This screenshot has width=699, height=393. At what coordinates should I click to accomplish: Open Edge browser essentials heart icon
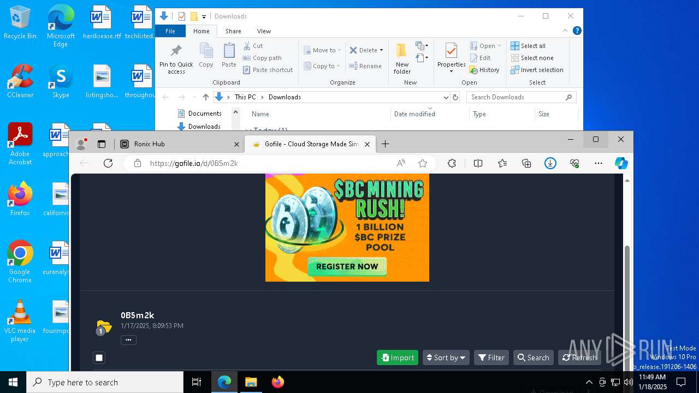pyautogui.click(x=574, y=163)
